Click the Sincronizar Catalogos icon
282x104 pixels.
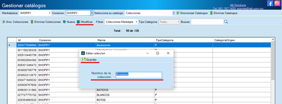click(178, 13)
